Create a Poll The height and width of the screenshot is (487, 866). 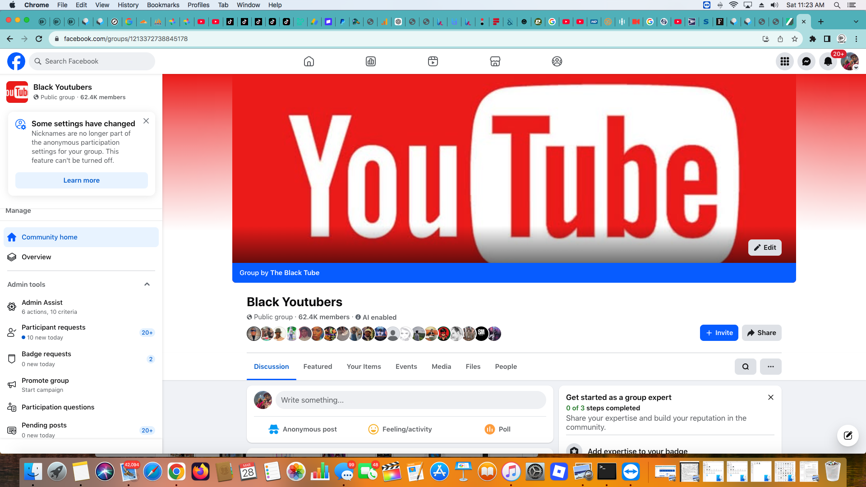497,429
